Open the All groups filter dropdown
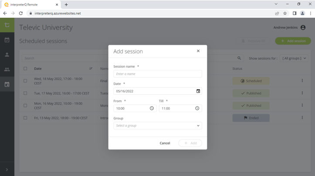The image size is (315, 176). pyautogui.click(x=294, y=58)
